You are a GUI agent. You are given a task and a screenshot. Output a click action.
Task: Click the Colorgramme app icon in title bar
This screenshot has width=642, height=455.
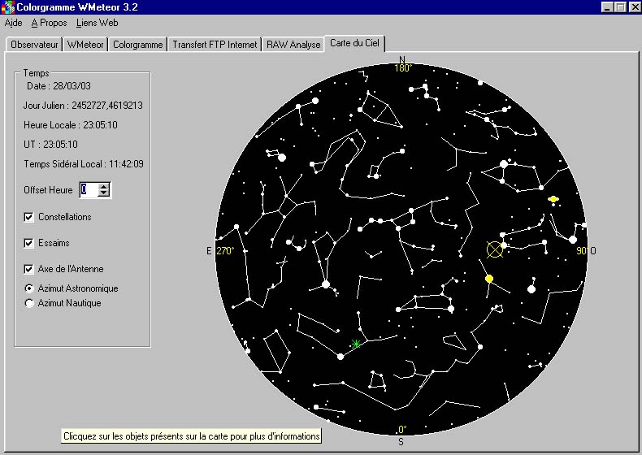pos(8,7)
